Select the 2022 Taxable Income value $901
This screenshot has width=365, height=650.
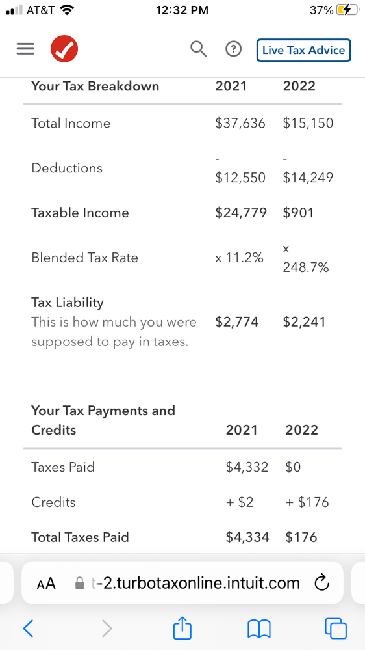(x=298, y=213)
